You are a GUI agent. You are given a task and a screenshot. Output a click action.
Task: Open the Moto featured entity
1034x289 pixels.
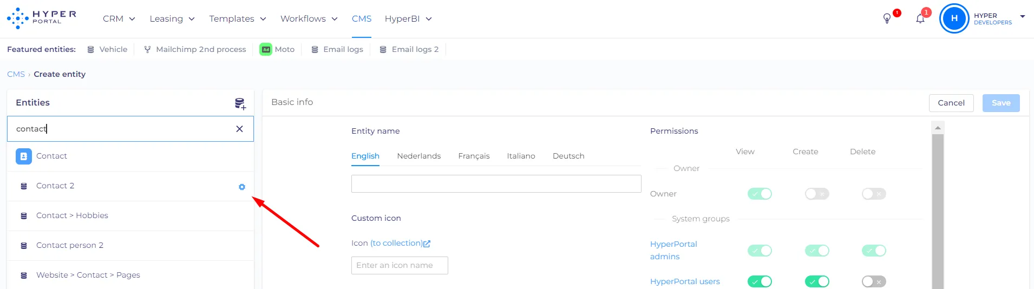(x=277, y=49)
